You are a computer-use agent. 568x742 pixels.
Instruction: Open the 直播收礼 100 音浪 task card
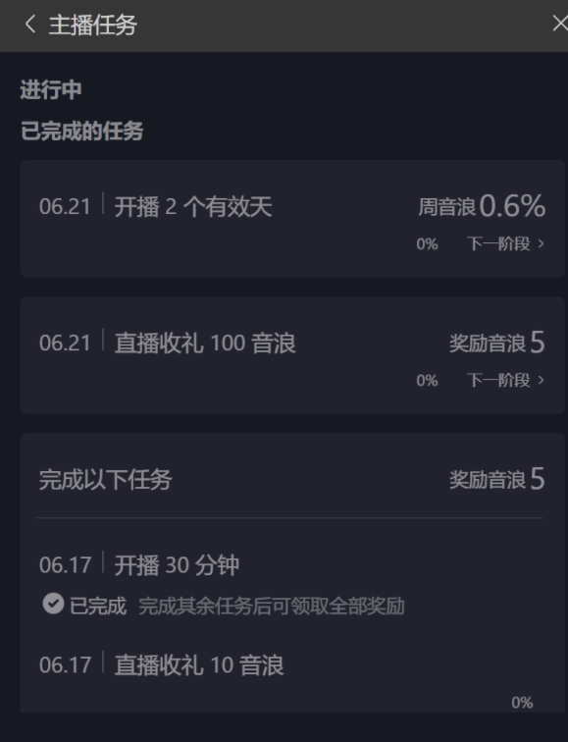click(x=292, y=355)
